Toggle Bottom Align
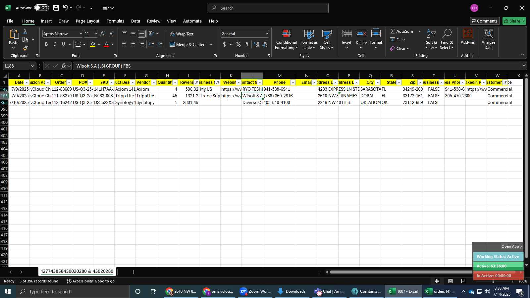 [142, 34]
